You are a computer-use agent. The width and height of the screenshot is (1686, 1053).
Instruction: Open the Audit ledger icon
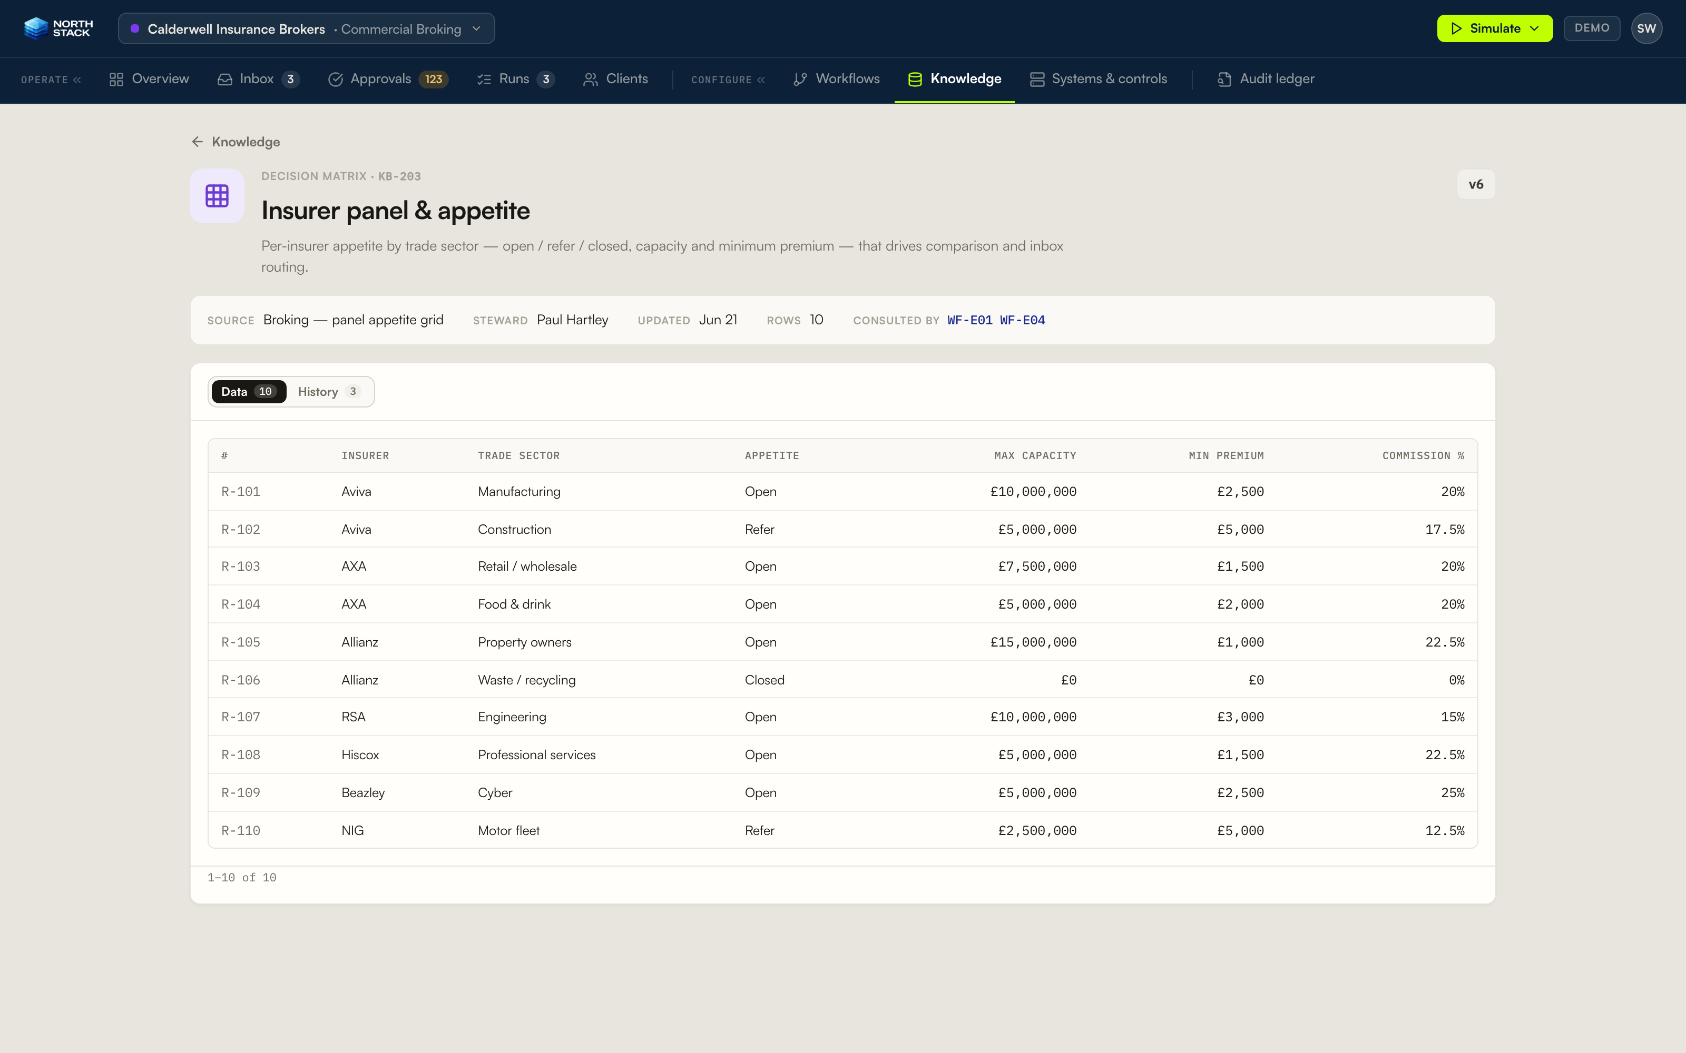pyautogui.click(x=1224, y=80)
